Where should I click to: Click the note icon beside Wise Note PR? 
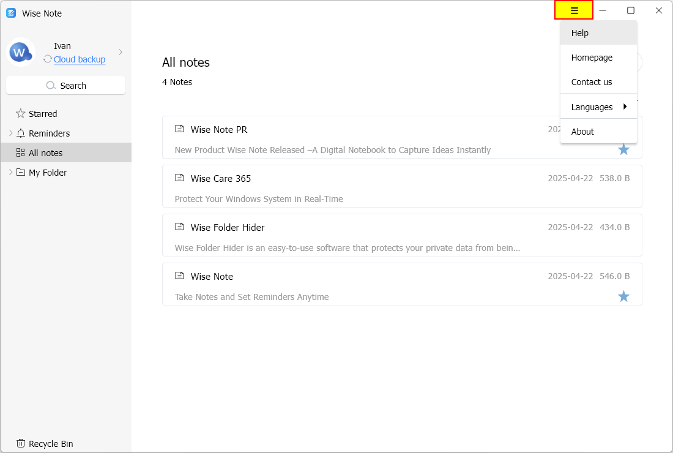click(x=179, y=129)
